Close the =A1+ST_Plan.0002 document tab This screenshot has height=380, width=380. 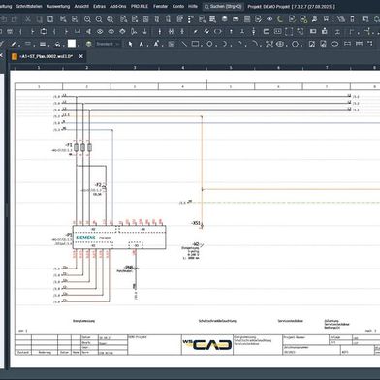coord(81,56)
